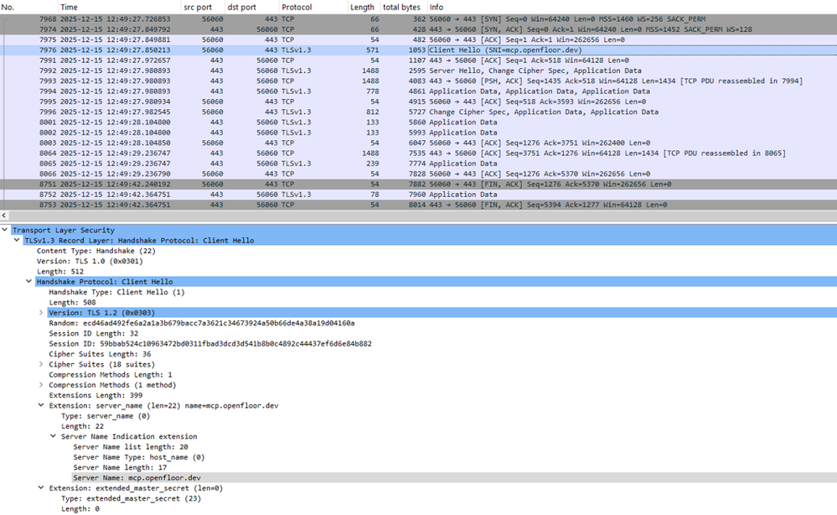Collapse the Transport Layer Security tree
837x515 pixels.
6,230
